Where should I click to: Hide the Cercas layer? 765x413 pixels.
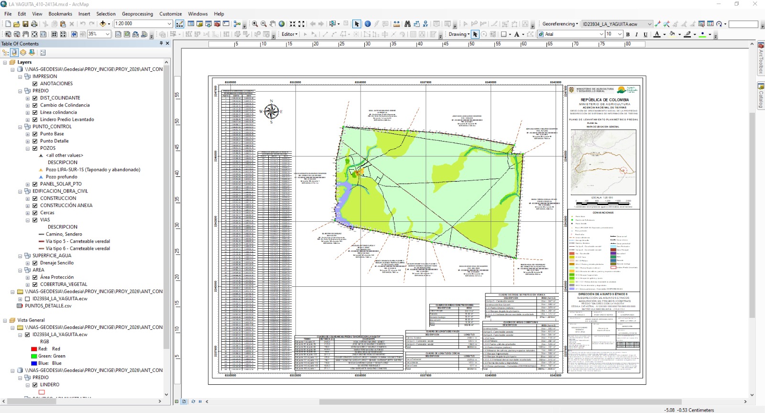pos(35,213)
